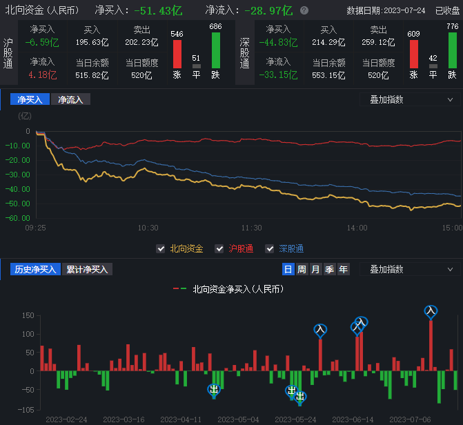Screen dimensions: 463x425
Task: Uncheck the 沪股通 line checkbox
Action: (219, 248)
